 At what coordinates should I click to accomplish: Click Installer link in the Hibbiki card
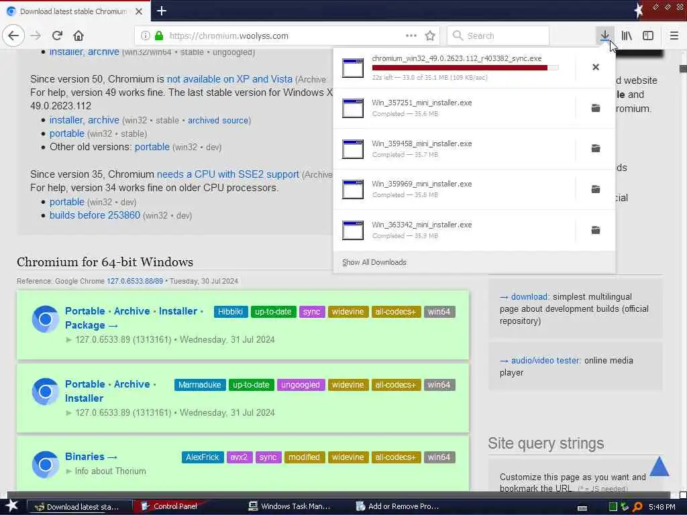tap(178, 311)
